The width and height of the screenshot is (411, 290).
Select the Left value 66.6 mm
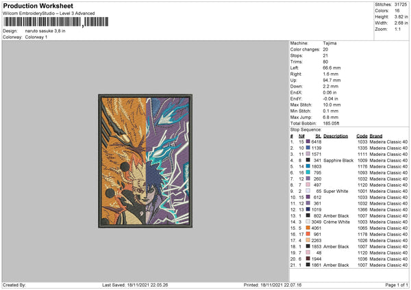coord(332,68)
